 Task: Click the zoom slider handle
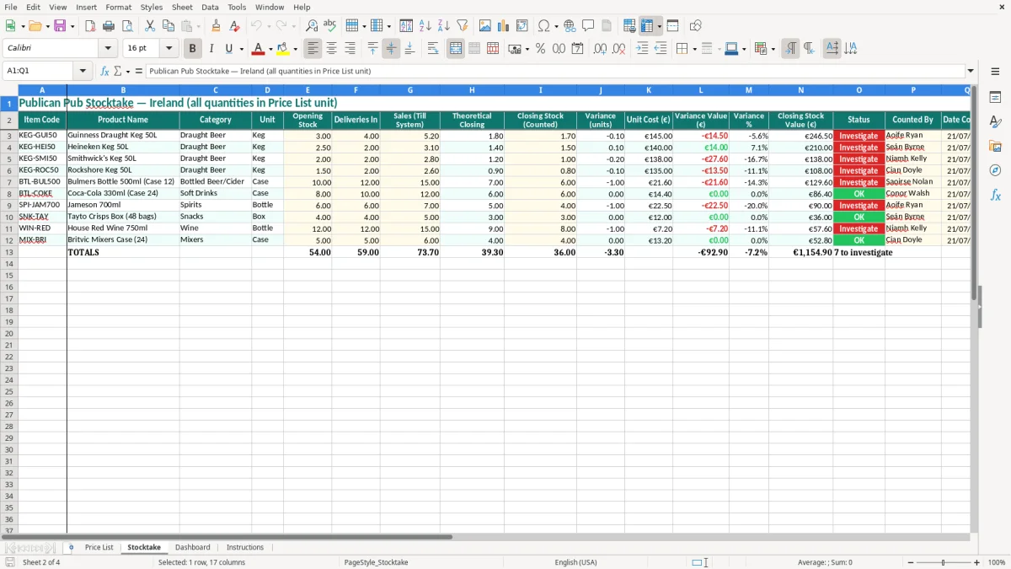[x=943, y=562]
